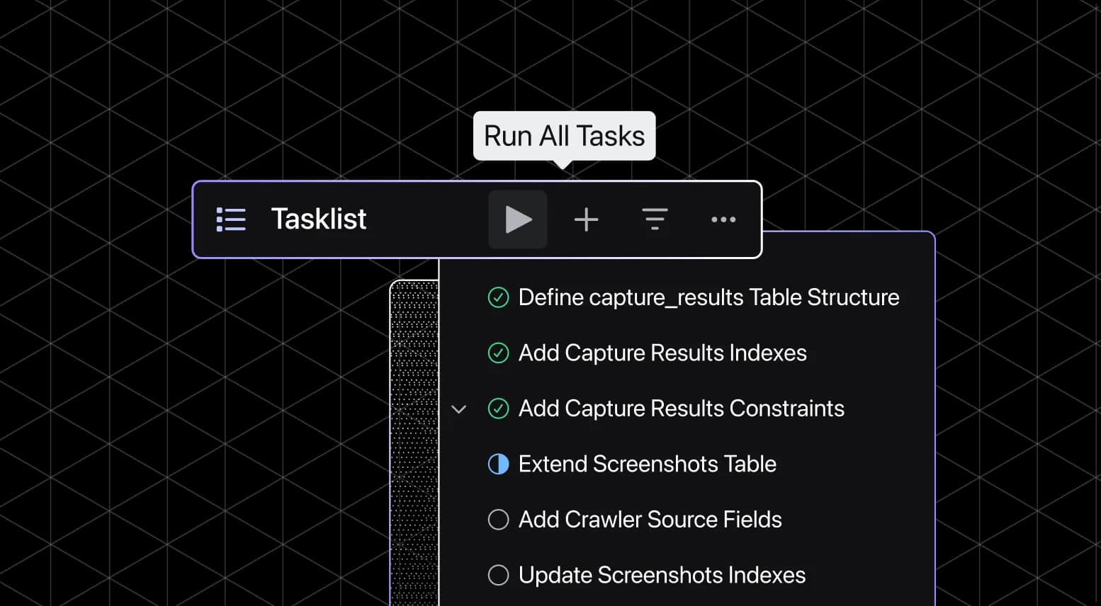This screenshot has width=1101, height=606.
Task: Open the three-dot more options menu
Action: 723,219
